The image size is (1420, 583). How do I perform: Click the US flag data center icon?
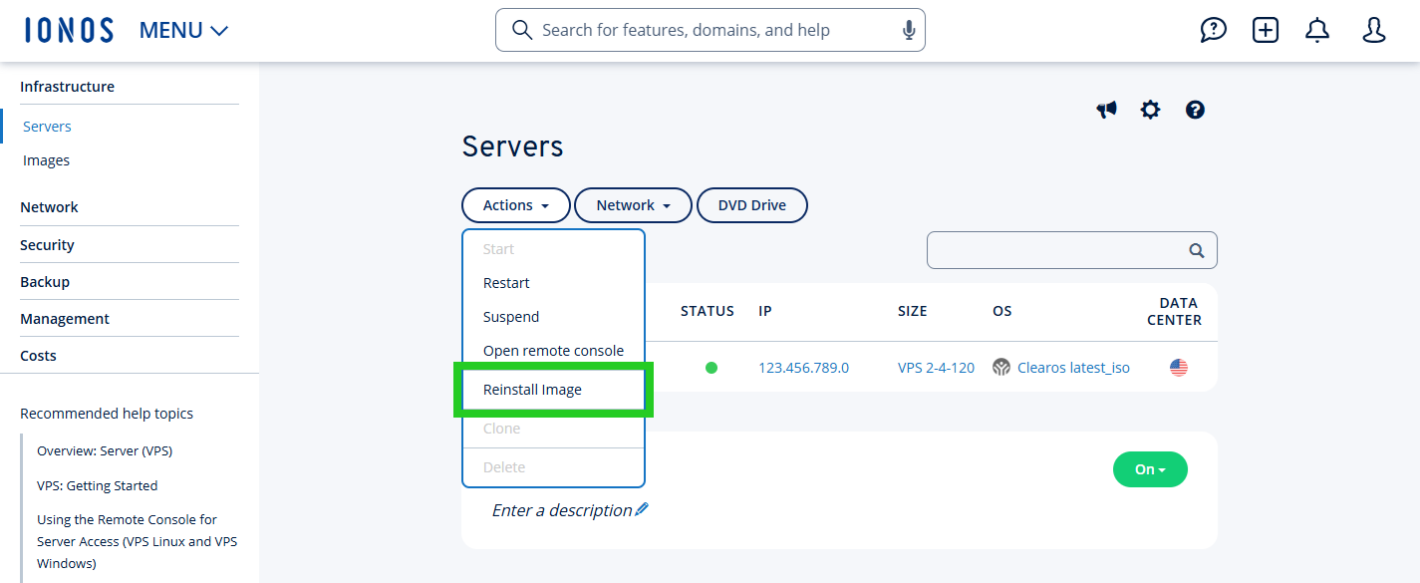pyautogui.click(x=1179, y=368)
